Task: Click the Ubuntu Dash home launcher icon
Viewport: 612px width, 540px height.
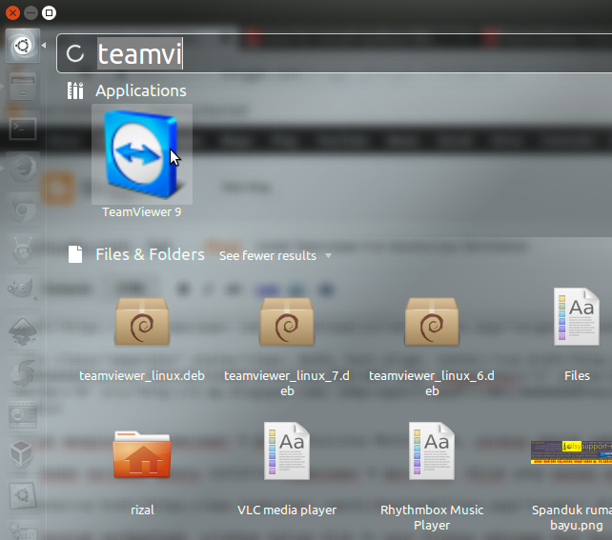Action: [23, 46]
